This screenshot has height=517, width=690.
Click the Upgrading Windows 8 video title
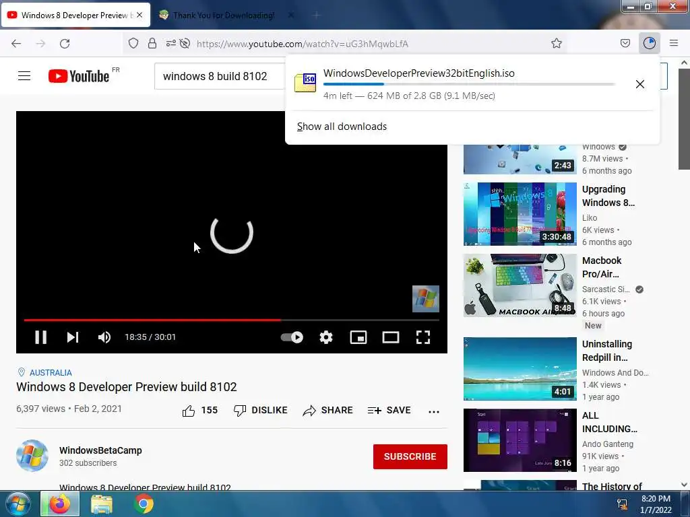[x=608, y=196]
